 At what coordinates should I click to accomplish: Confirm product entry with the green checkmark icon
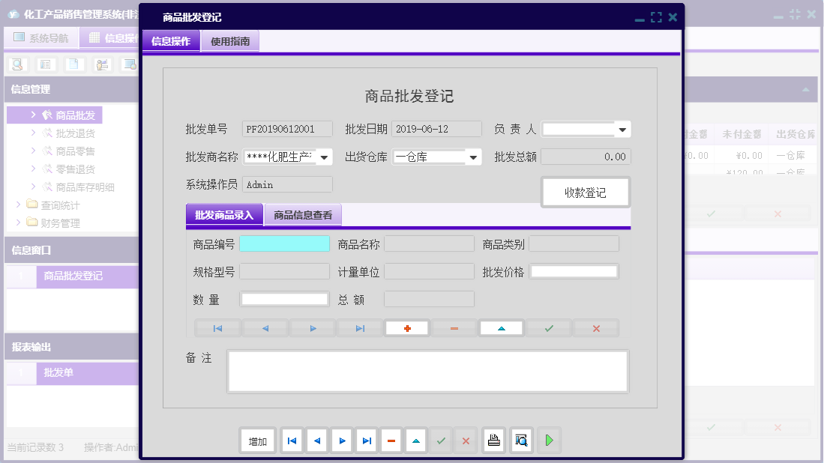[x=548, y=327]
